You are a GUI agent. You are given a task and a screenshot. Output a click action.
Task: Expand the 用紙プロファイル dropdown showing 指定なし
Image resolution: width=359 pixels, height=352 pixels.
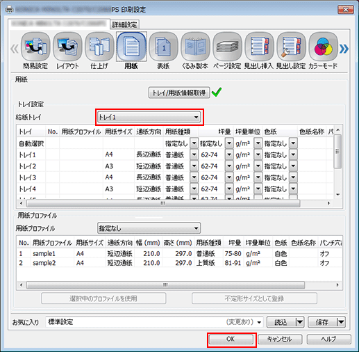[149, 228]
